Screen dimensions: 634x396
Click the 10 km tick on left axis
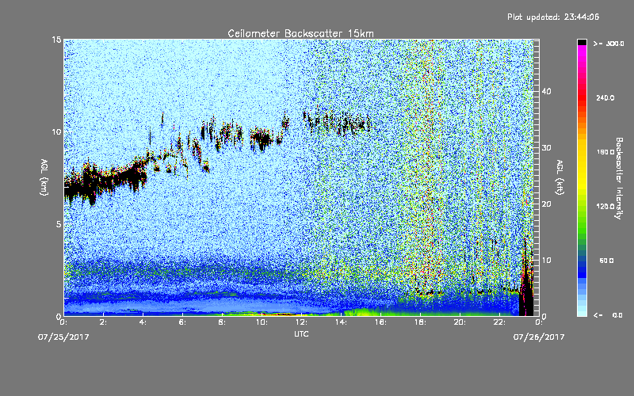[56, 131]
